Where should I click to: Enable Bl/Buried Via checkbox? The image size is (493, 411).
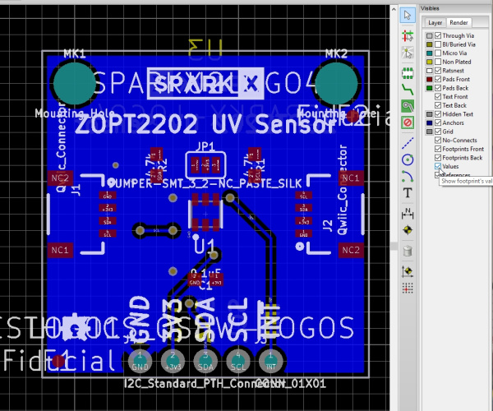click(438, 44)
